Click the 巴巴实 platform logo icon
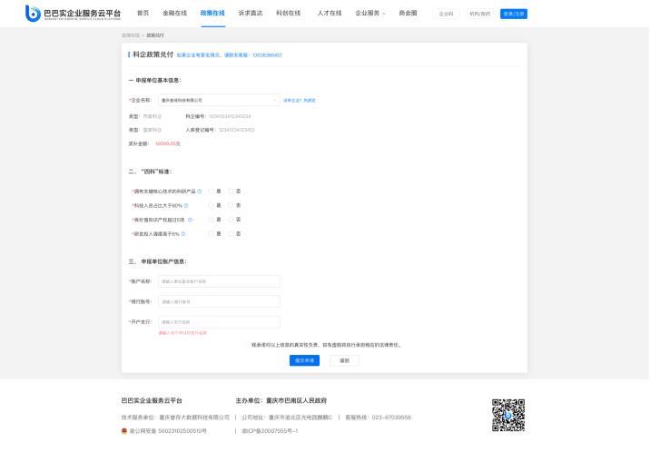650x452 pixels. click(x=33, y=14)
